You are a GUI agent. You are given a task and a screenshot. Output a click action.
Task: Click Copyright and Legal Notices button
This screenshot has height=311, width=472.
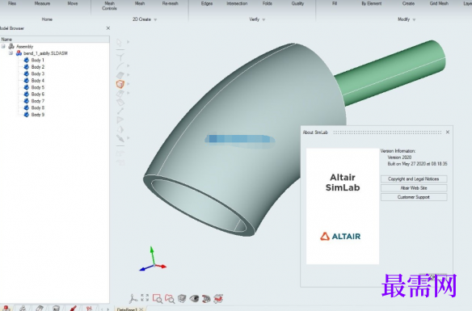(x=414, y=179)
